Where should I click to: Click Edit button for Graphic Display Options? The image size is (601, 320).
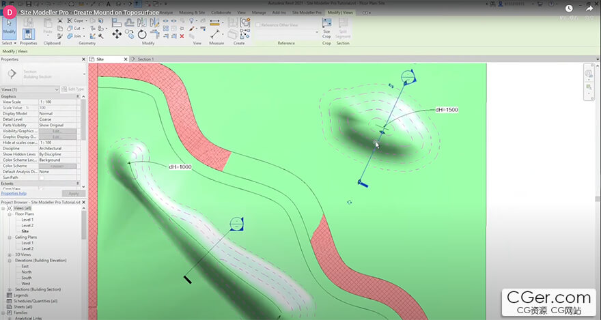click(57, 136)
